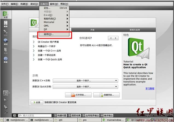Open qt4 folder window from taskbar
The width and height of the screenshot is (174, 122).
tap(65, 120)
